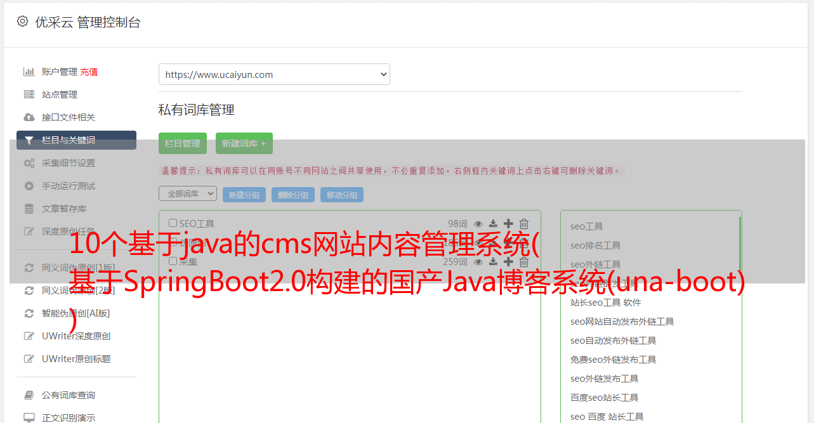Click the gears icon for 采集细节设置
Viewport: 814px width, 423px height.
click(x=29, y=163)
